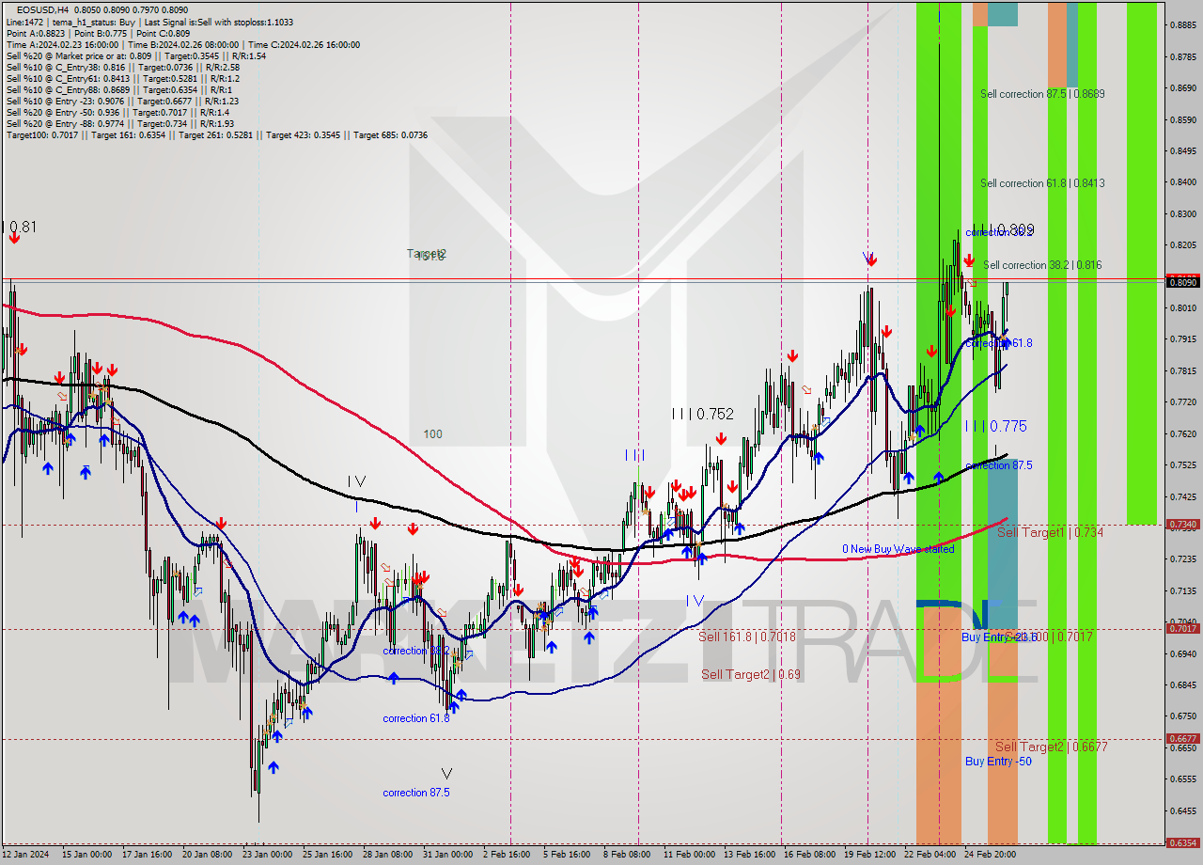Click the '13 Feb 16:00' time axis label
This screenshot has width=1203, height=865.
tap(750, 856)
